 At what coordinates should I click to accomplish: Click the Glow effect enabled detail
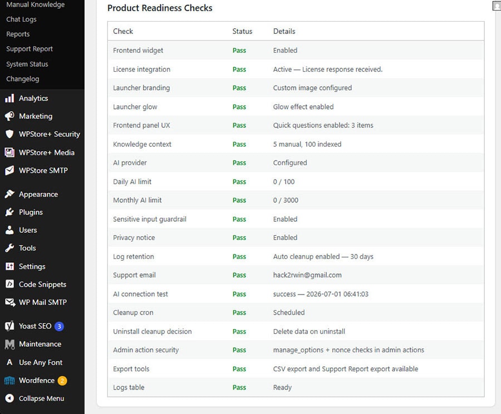[303, 107]
